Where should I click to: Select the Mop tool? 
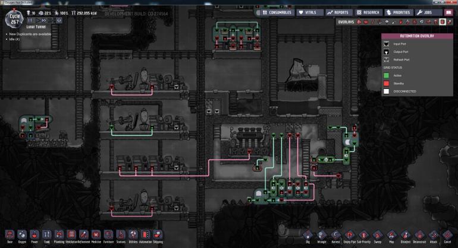tap(392, 235)
